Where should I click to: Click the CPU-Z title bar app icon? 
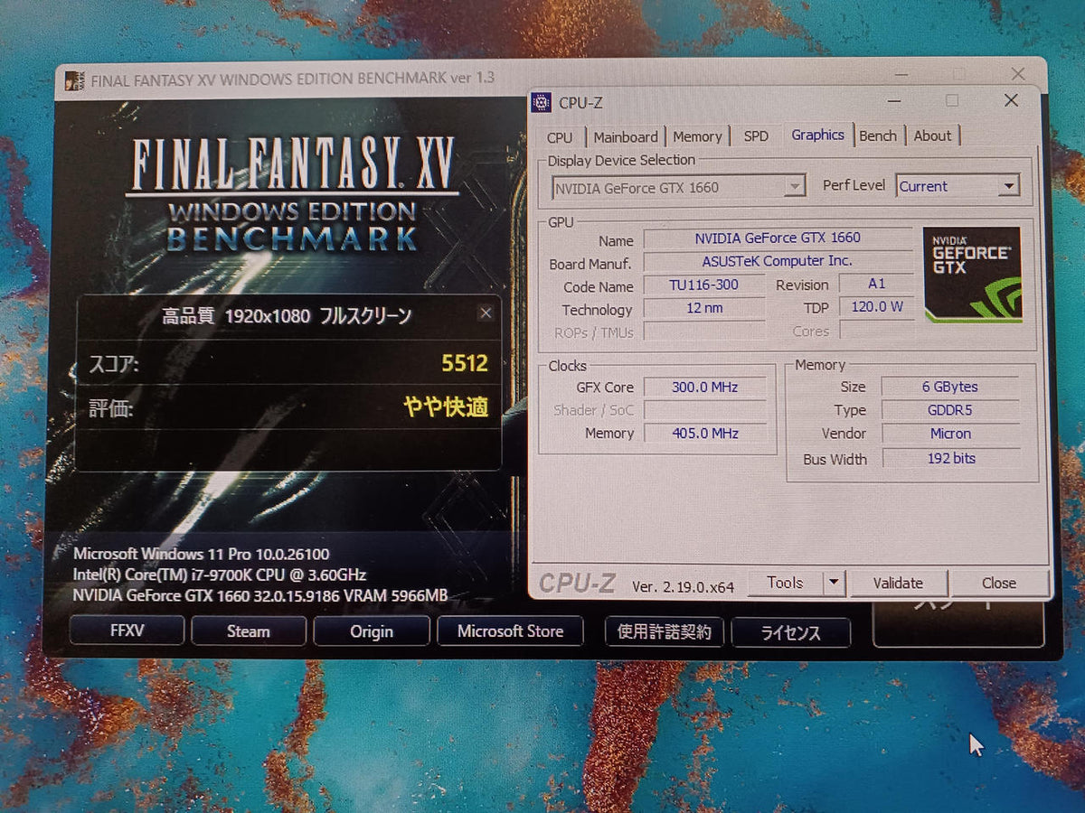point(541,102)
